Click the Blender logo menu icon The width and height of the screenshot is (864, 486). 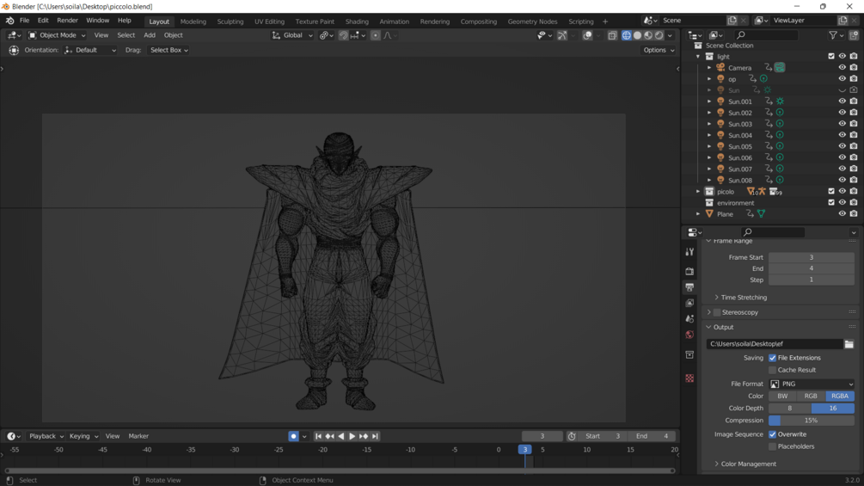[10, 21]
